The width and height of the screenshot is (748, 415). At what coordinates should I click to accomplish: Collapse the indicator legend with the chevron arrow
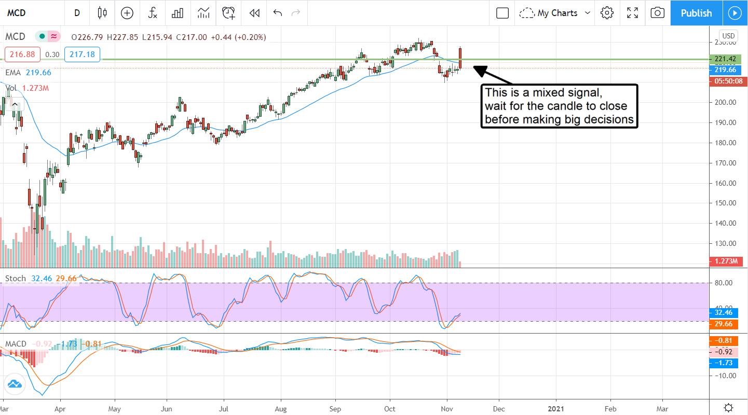click(15, 105)
